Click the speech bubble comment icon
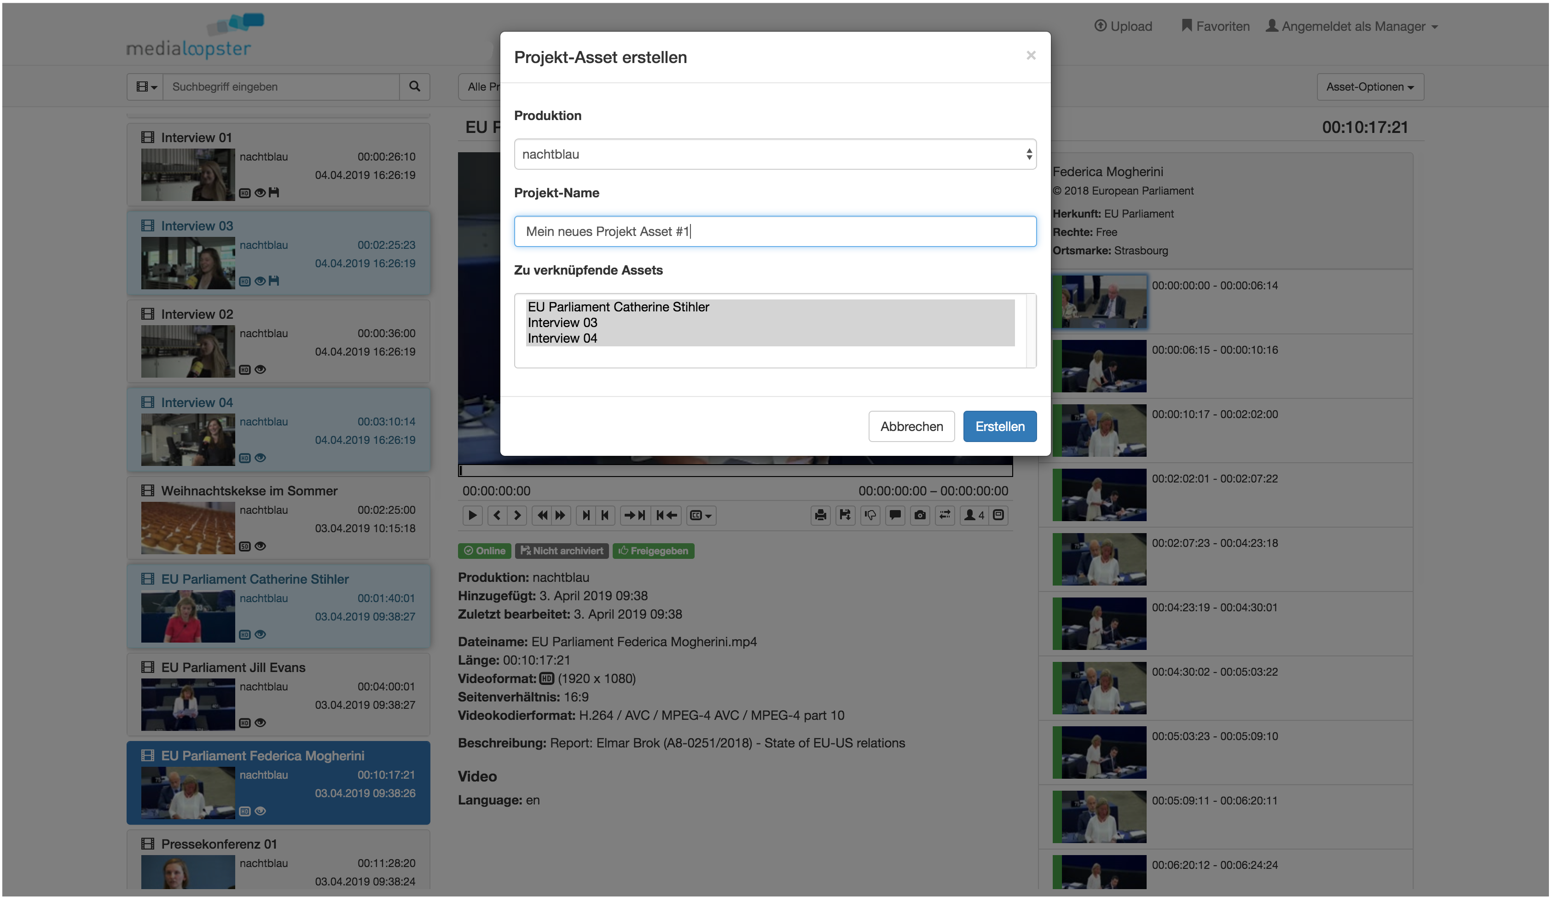The image size is (1554, 902). (895, 516)
